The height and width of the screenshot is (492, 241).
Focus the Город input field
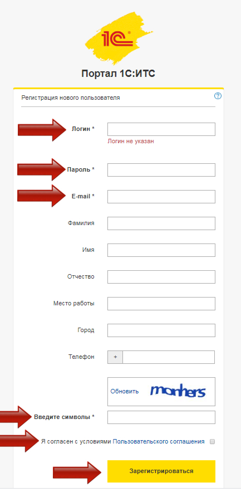click(x=161, y=330)
